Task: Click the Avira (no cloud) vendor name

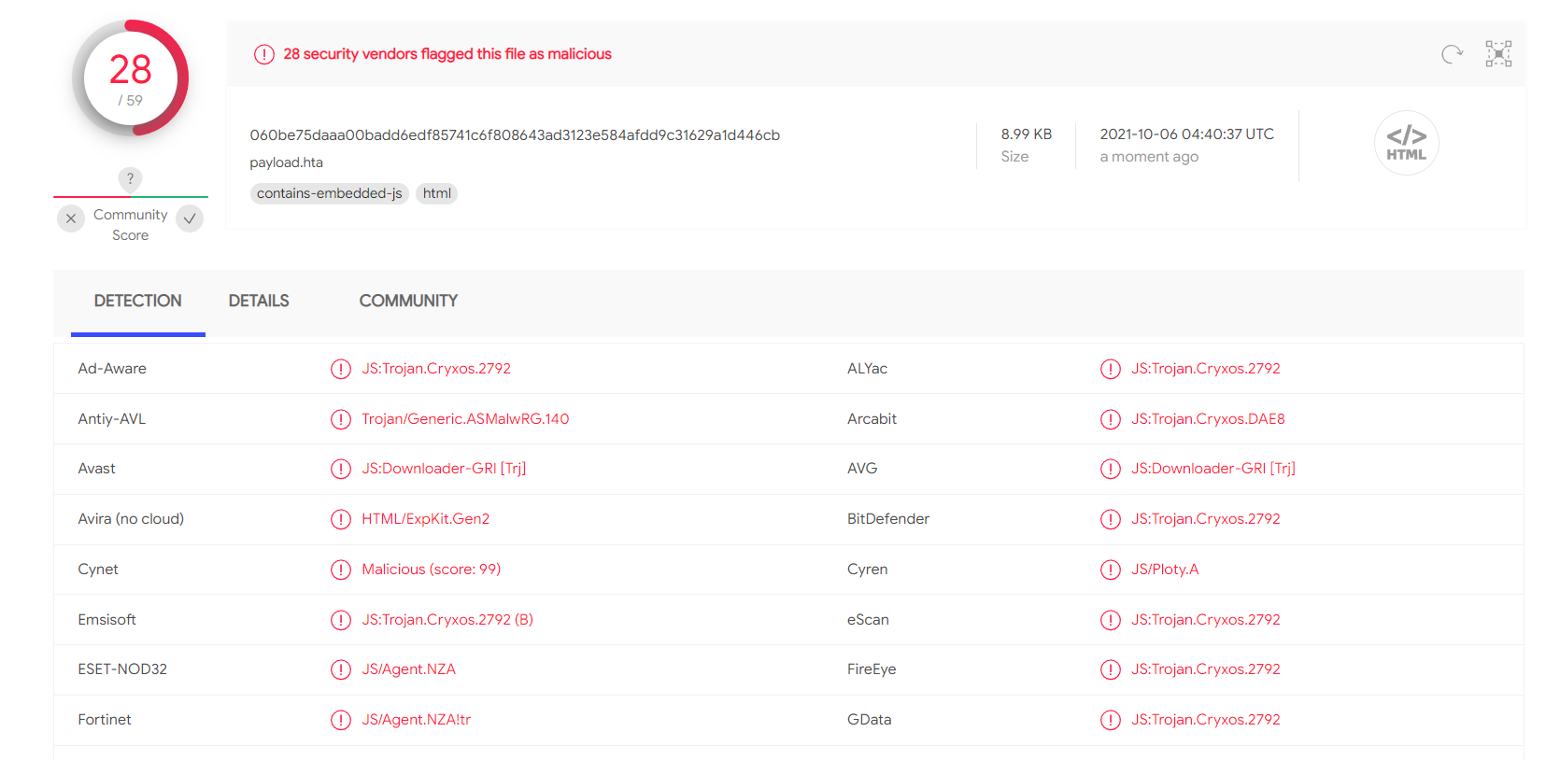Action: [131, 519]
